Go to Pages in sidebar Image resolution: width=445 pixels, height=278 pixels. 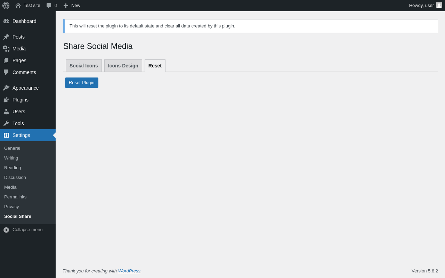coord(28,60)
